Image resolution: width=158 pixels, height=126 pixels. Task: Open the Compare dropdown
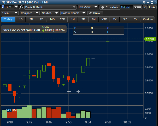30,13
